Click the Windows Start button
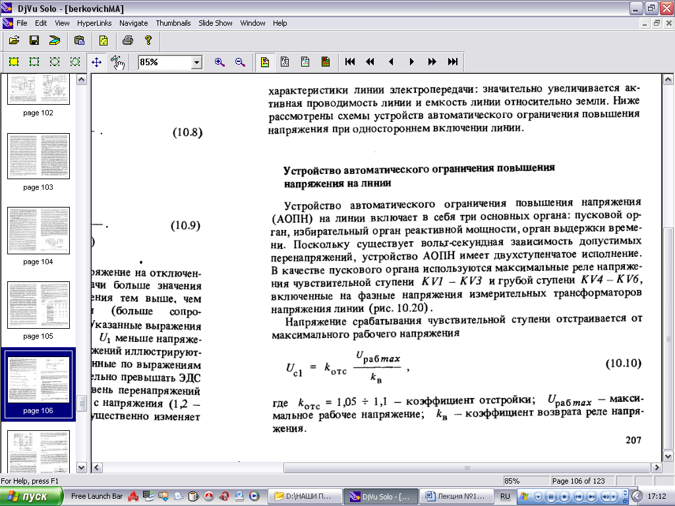Image resolution: width=675 pixels, height=506 pixels. [32, 497]
